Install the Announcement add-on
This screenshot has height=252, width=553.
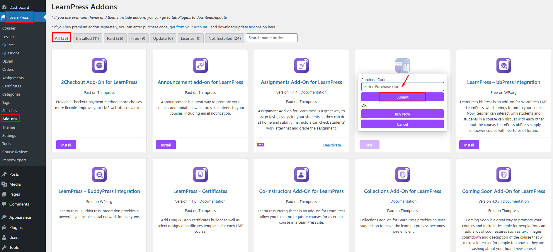(166, 145)
